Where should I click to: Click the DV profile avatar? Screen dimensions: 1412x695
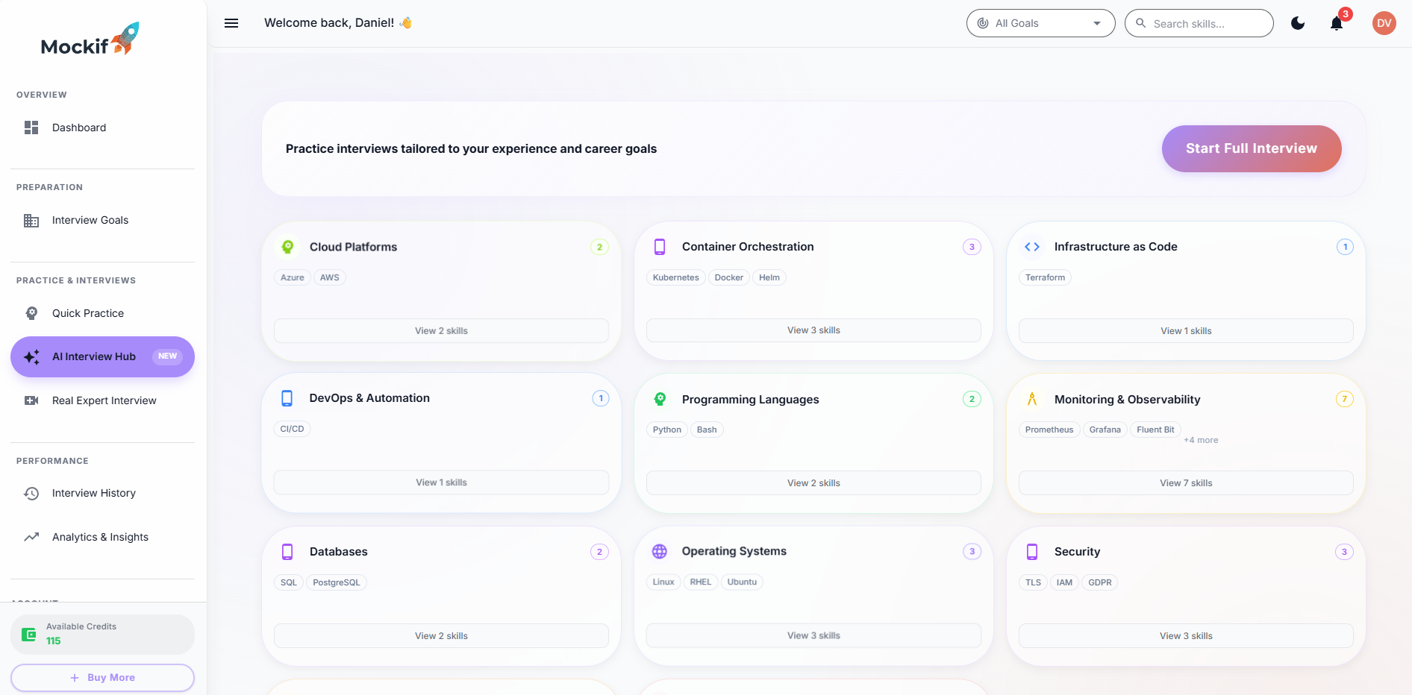click(1384, 23)
